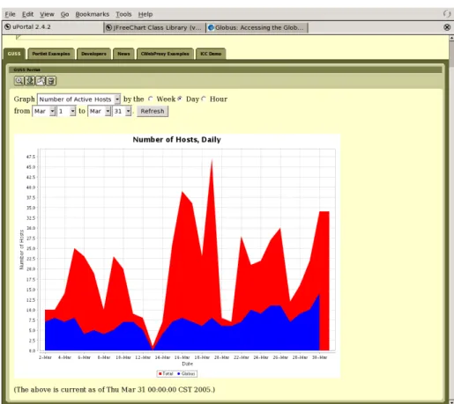
Task: Open the from-day 1 dropdown
Action: 66,111
